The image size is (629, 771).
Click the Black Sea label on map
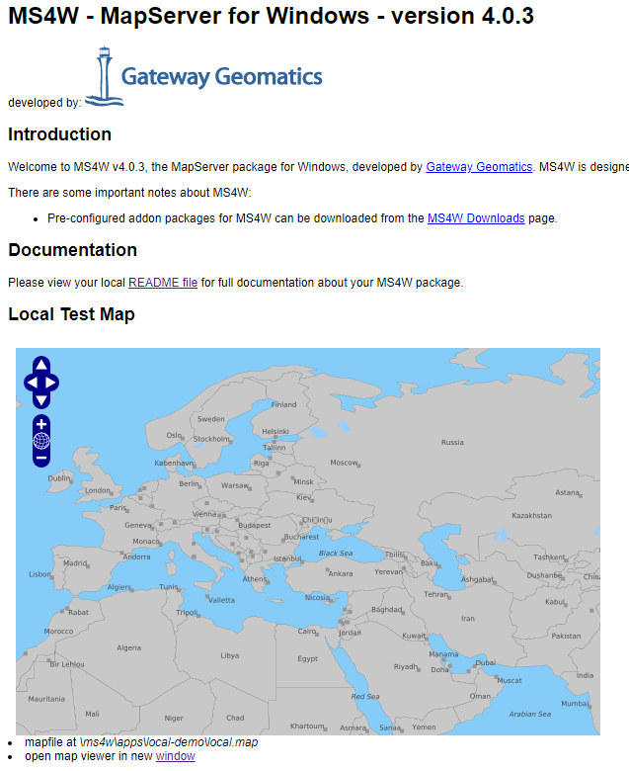tap(335, 554)
